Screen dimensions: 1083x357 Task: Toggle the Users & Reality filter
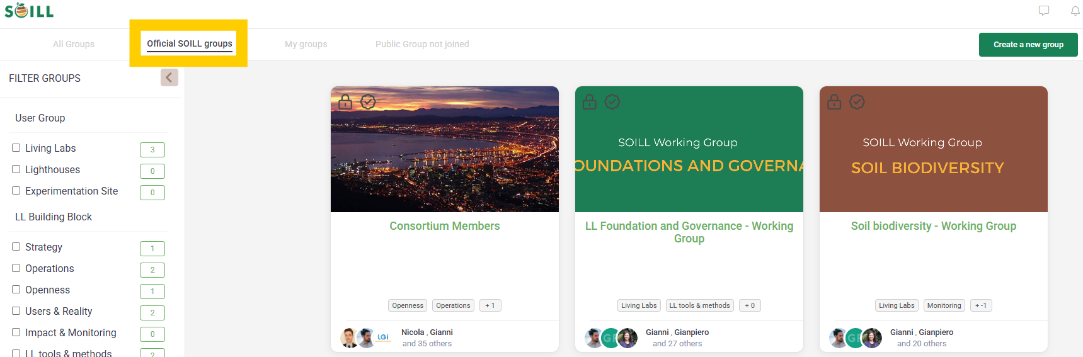click(16, 311)
